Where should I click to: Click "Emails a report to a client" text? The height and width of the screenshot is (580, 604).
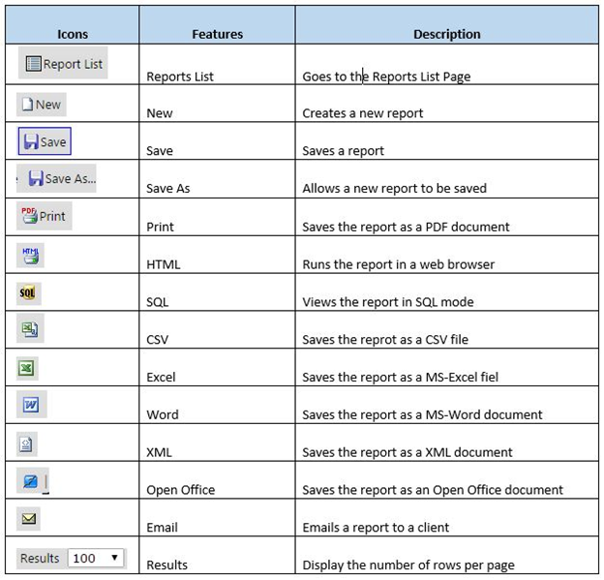click(376, 528)
